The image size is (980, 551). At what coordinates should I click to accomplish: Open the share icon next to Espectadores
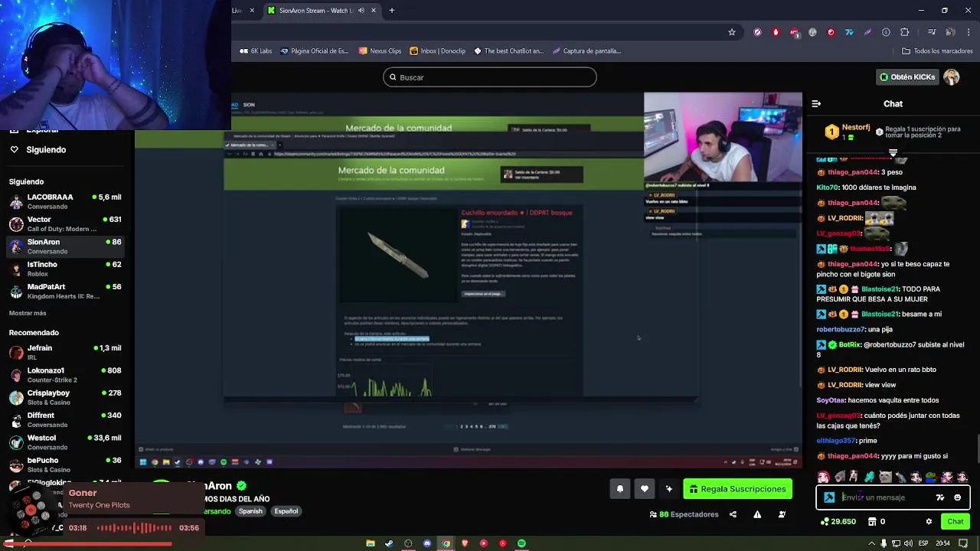pos(733,514)
